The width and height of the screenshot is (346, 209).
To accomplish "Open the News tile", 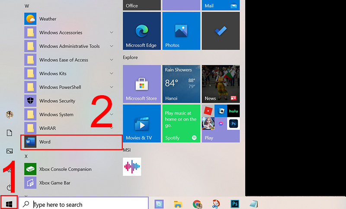I will 221,84.
